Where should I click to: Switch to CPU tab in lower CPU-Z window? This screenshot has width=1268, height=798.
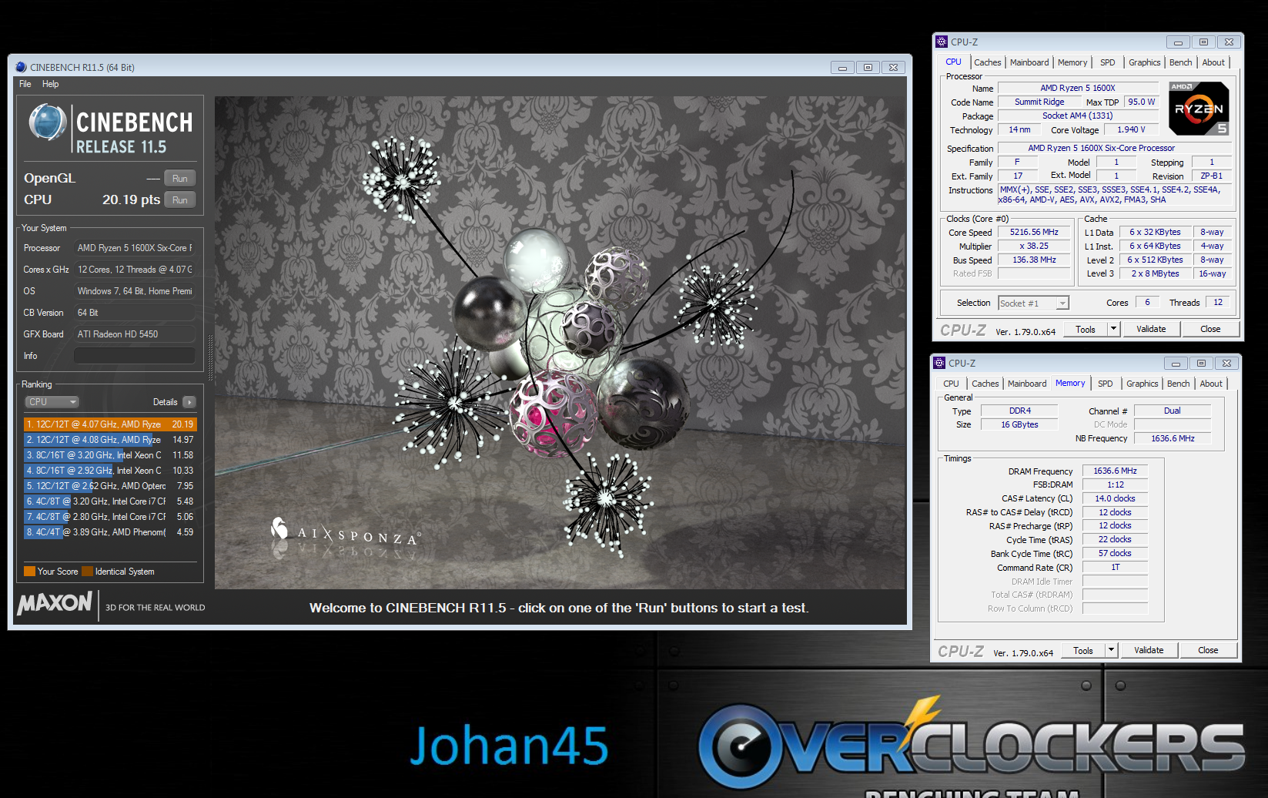point(951,384)
